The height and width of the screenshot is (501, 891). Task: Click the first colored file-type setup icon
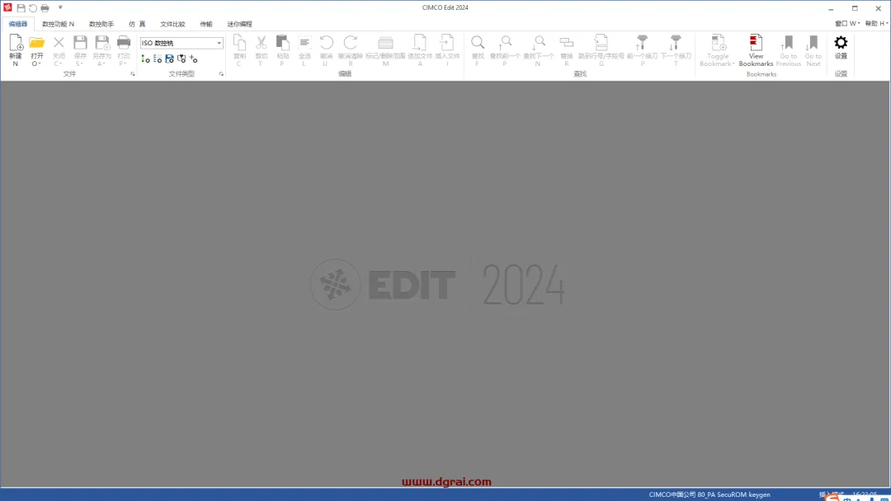pos(145,59)
